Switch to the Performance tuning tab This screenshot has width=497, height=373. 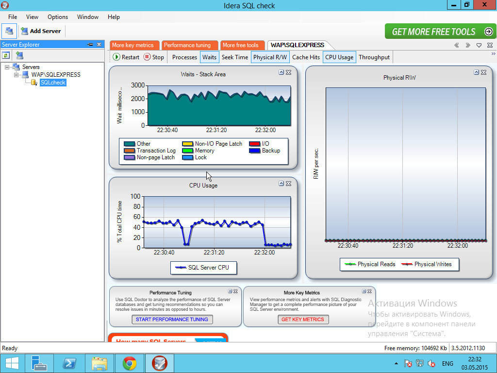coord(188,44)
